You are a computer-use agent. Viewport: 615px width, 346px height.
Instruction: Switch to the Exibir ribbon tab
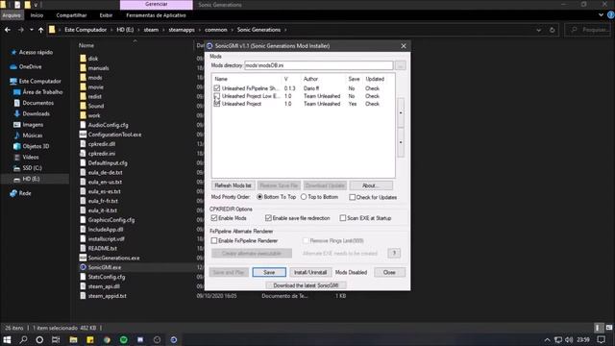106,15
